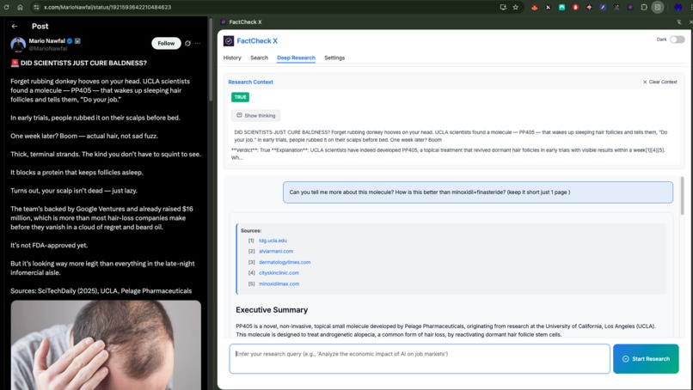Open the orange fox extension icon
This screenshot has width=693, height=390.
534,7
